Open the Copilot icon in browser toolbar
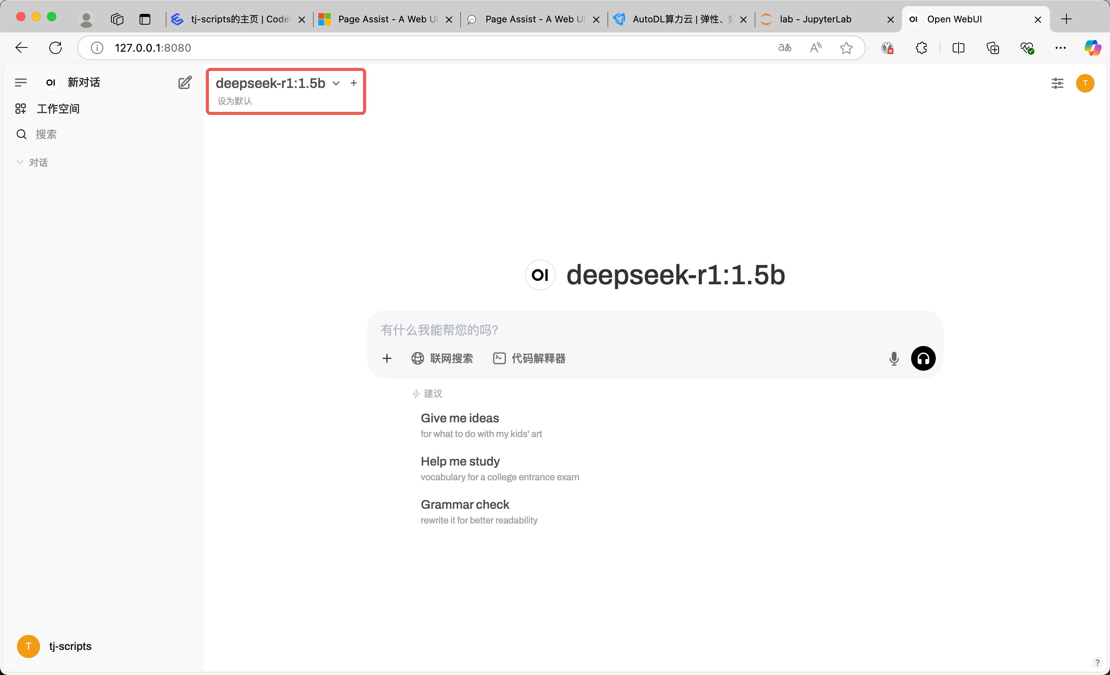Image resolution: width=1110 pixels, height=675 pixels. pyautogui.click(x=1092, y=48)
